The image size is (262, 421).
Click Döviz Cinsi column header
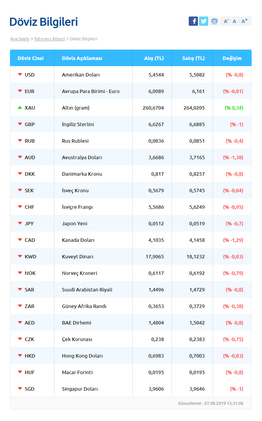tap(31, 58)
